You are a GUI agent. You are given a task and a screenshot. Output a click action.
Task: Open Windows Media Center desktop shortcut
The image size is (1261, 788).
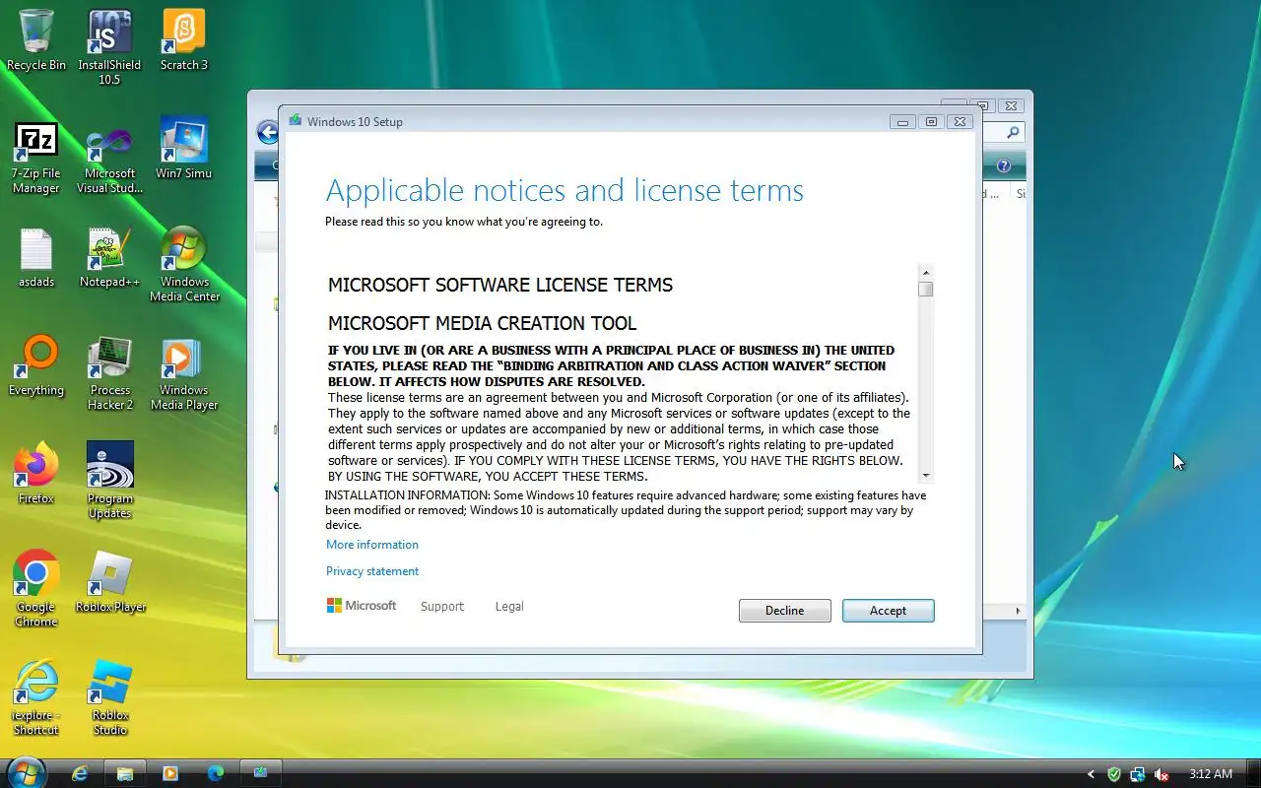coord(184,264)
